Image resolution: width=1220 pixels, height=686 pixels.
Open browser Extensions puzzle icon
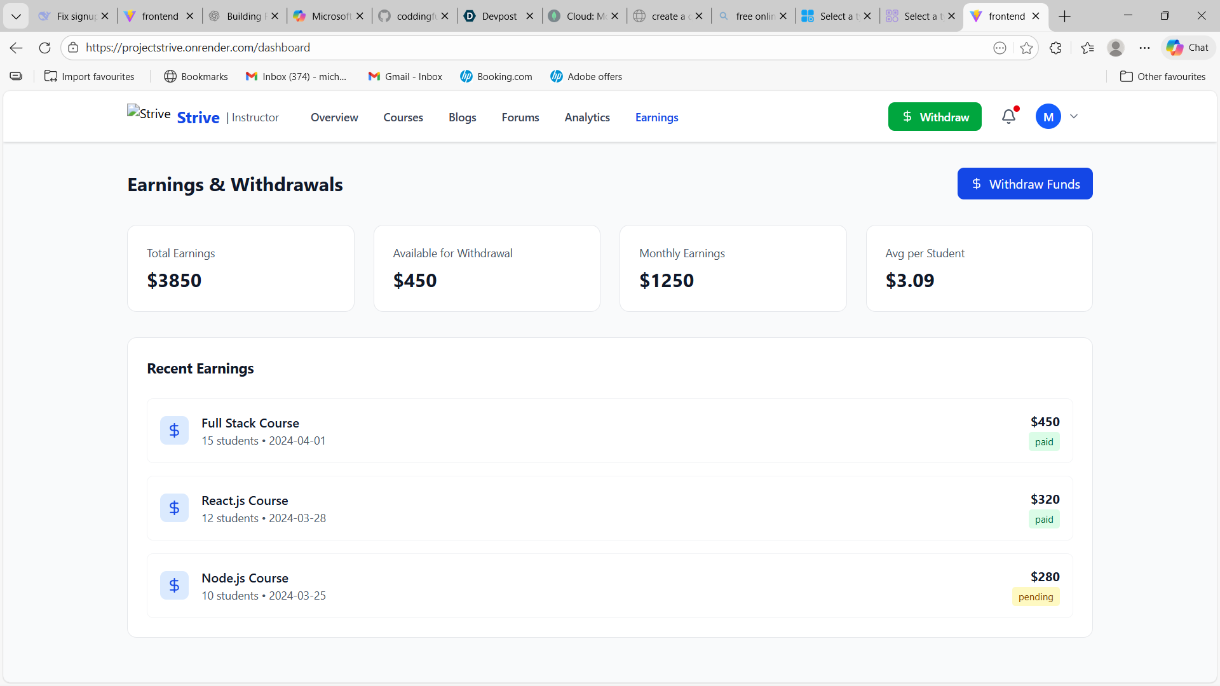[x=1055, y=48]
